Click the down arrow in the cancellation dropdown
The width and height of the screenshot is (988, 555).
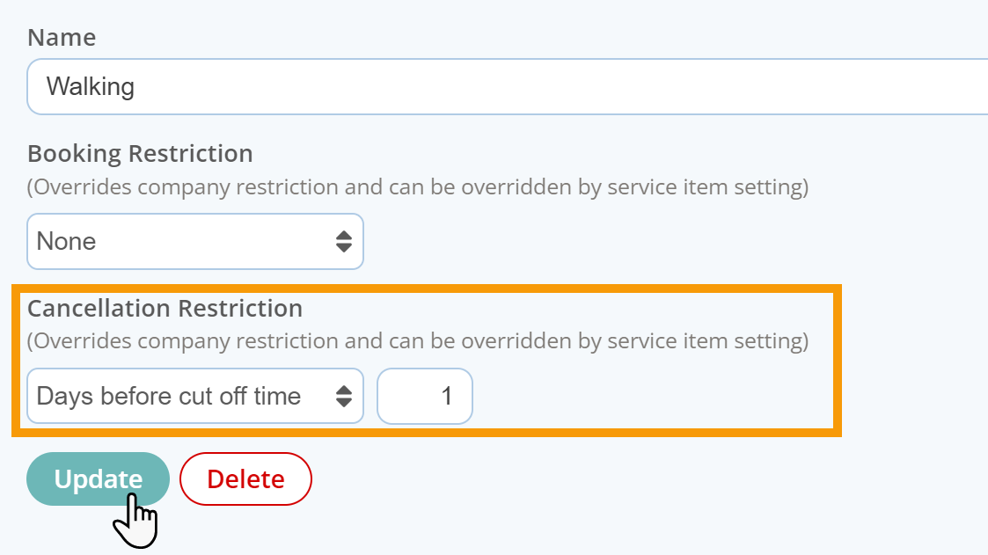tap(343, 403)
